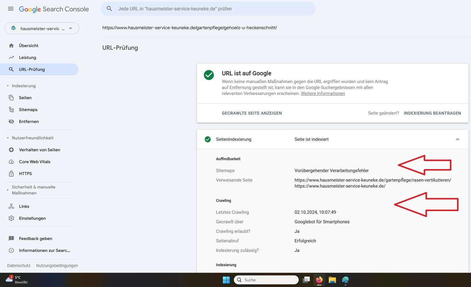Click the homepage referring URL hausmeister-service-keuneke.de/
This screenshot has height=287, width=471.
tap(340, 186)
